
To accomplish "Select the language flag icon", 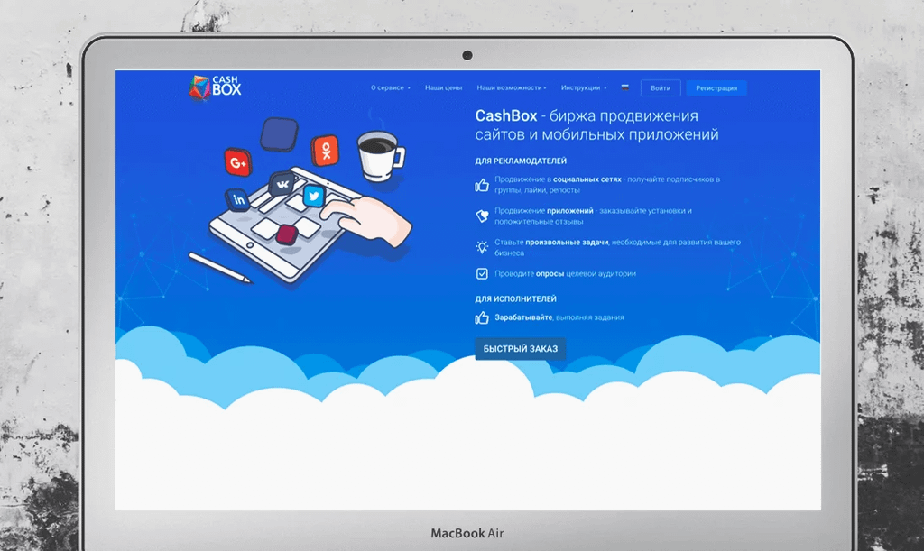I will click(x=624, y=87).
